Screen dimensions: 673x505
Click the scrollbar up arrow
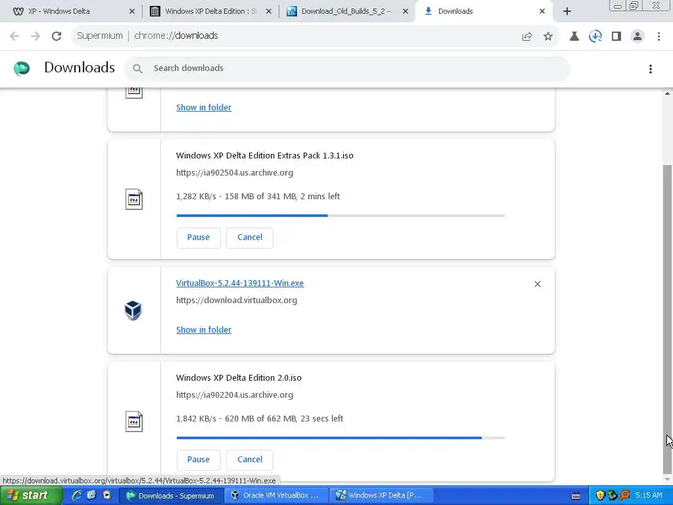pyautogui.click(x=667, y=93)
